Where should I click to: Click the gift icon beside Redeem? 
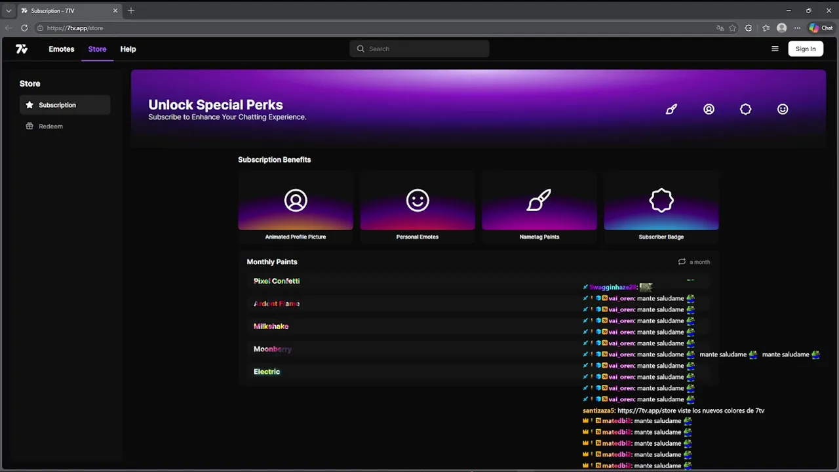[x=29, y=126]
